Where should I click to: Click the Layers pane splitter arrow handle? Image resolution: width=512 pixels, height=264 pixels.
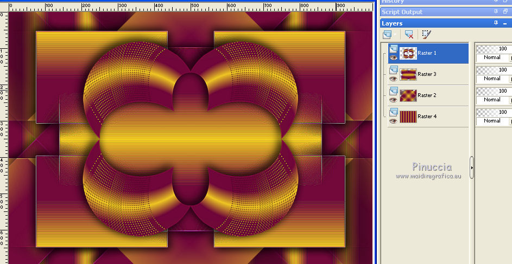pyautogui.click(x=471, y=168)
